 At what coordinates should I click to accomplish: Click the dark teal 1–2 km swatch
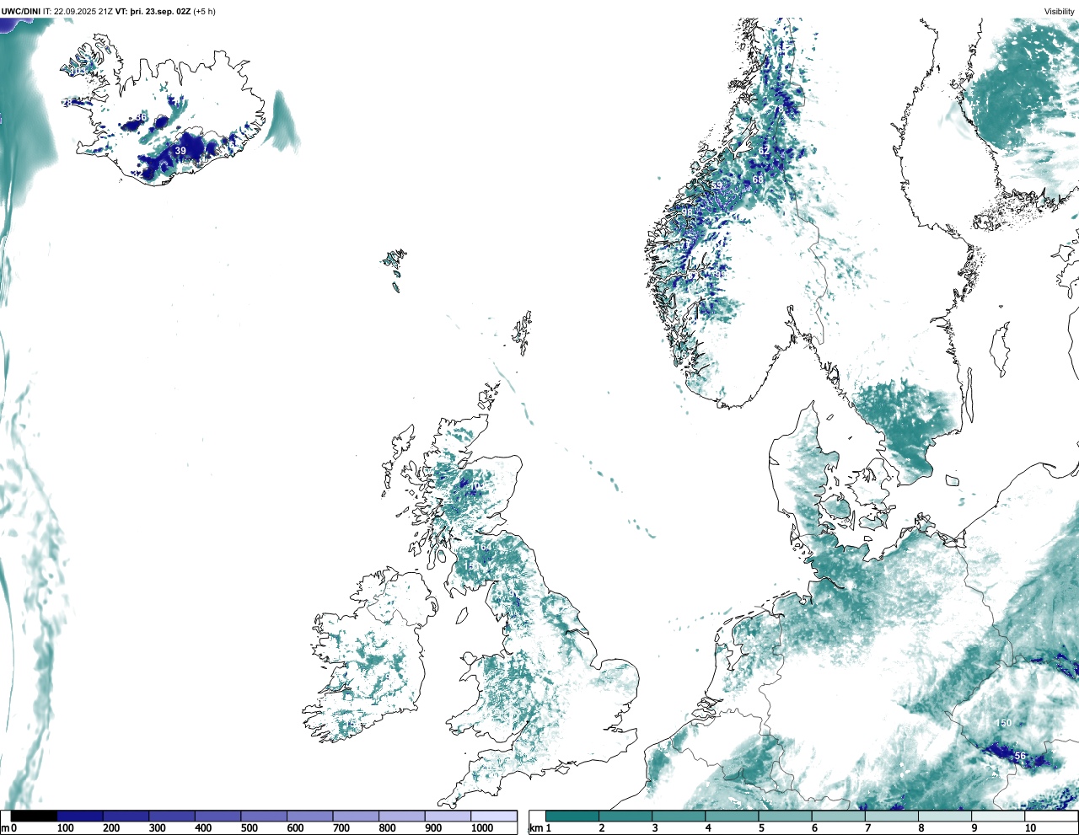click(572, 816)
